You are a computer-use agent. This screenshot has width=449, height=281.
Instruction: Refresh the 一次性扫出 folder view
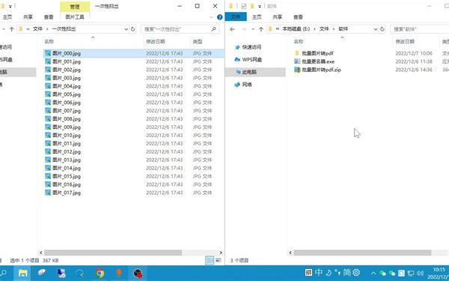(x=133, y=29)
